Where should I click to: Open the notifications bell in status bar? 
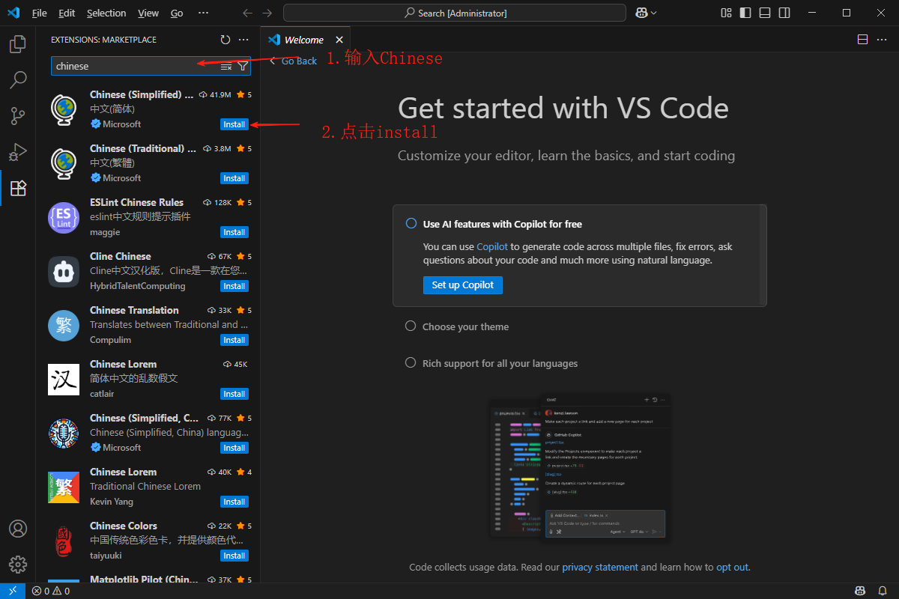coord(881,591)
